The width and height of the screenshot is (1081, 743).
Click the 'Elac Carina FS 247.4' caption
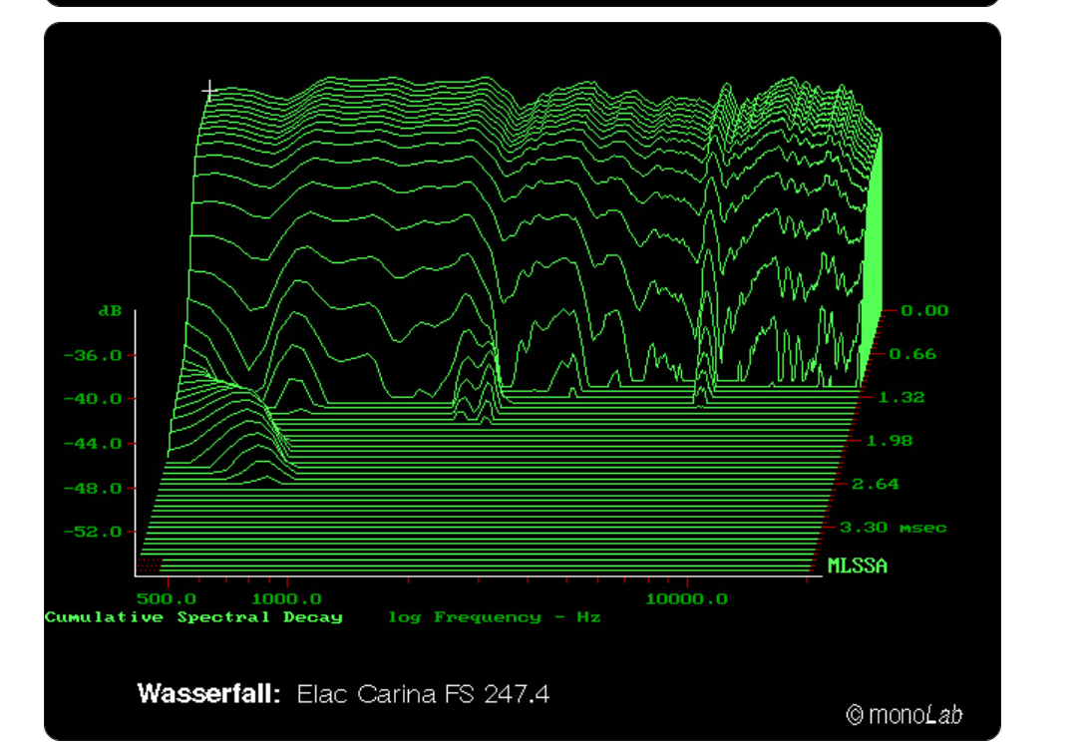(x=423, y=694)
